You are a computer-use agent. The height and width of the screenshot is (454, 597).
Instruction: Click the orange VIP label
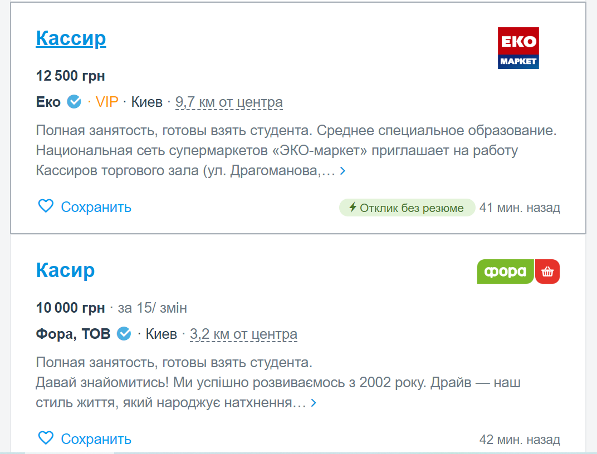click(107, 102)
